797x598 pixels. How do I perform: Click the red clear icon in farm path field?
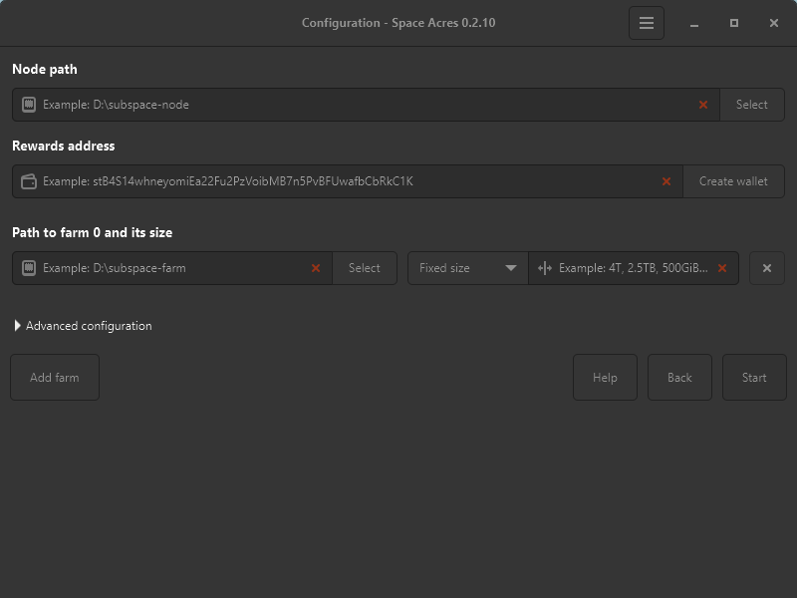click(x=316, y=268)
